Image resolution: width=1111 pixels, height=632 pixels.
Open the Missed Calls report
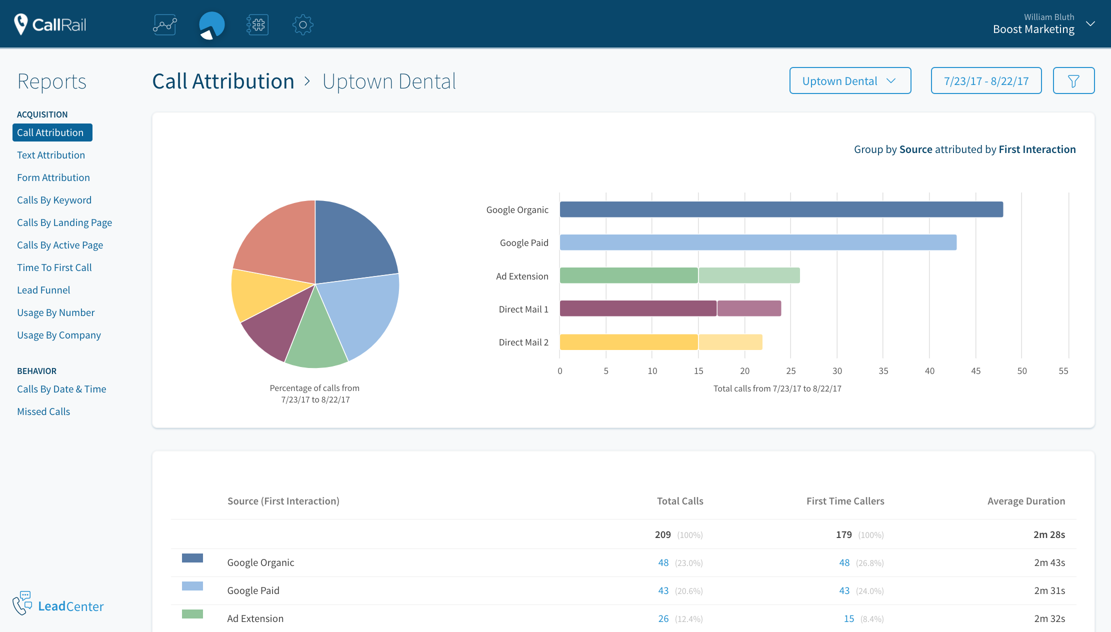pos(43,411)
